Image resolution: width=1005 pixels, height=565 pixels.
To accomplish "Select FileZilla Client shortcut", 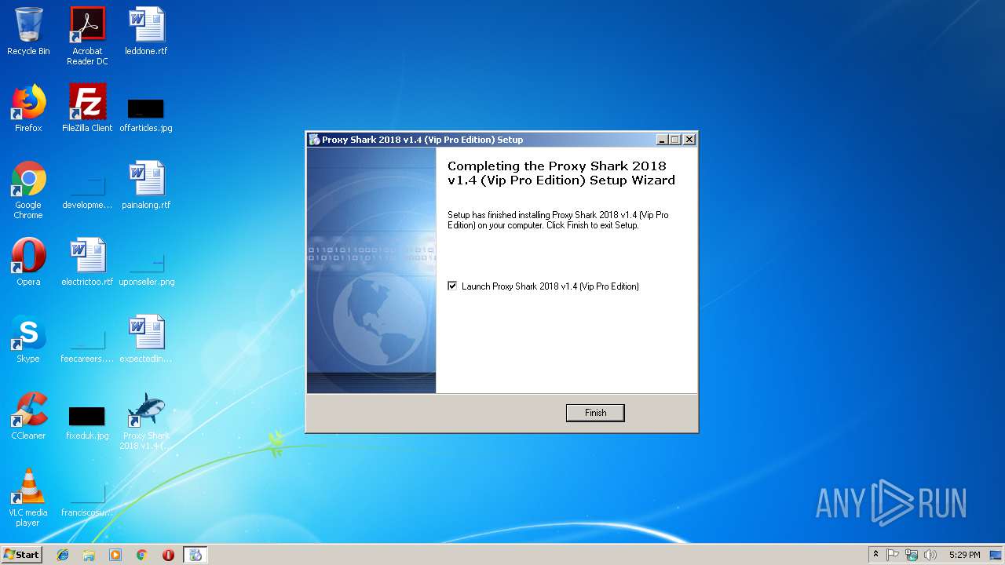I will [87, 108].
